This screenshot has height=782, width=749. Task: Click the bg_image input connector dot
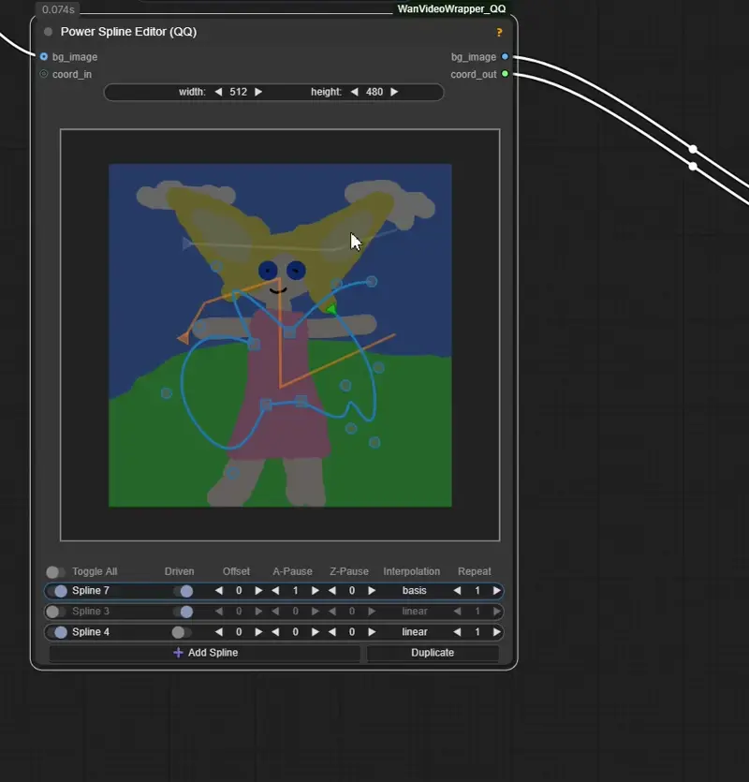pos(44,57)
